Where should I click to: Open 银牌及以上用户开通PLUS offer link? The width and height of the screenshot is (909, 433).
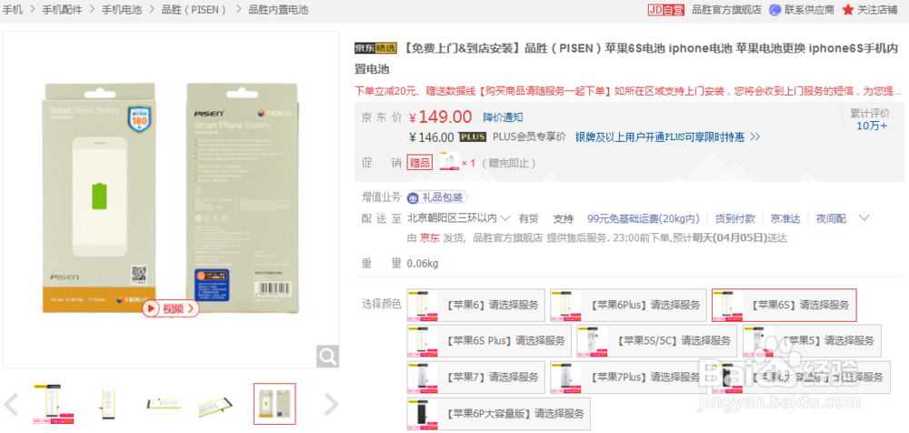(x=667, y=137)
